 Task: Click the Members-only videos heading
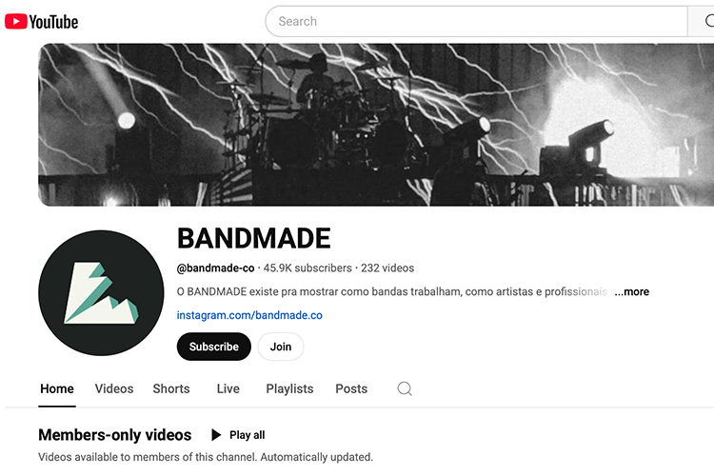pyautogui.click(x=115, y=435)
